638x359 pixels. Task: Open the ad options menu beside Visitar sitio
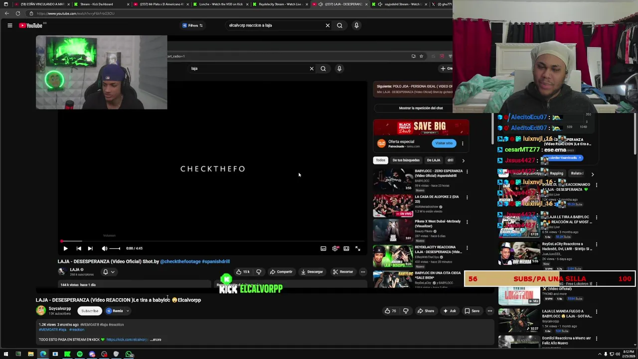coord(463,144)
